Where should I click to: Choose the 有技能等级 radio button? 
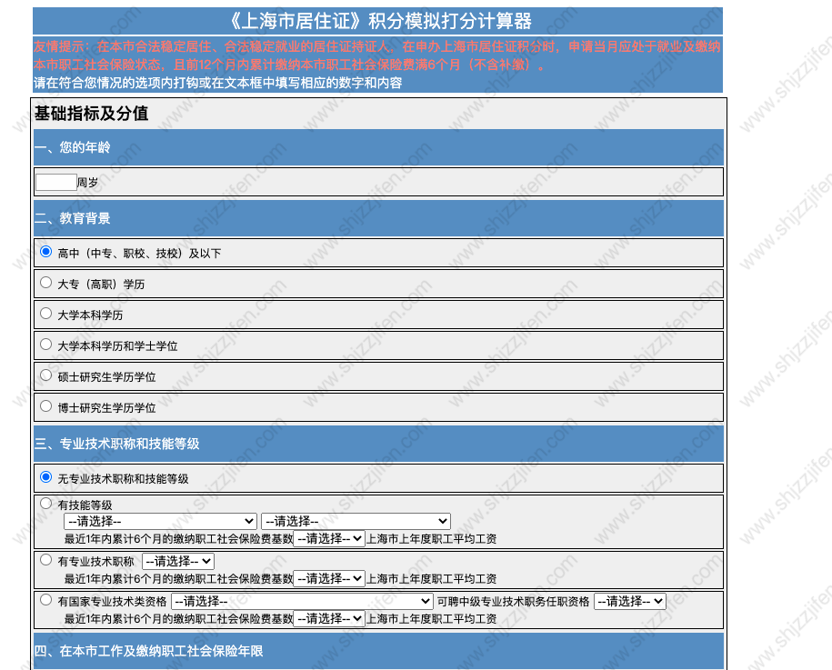click(x=46, y=504)
